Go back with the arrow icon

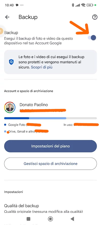pyautogui.click(x=7, y=17)
